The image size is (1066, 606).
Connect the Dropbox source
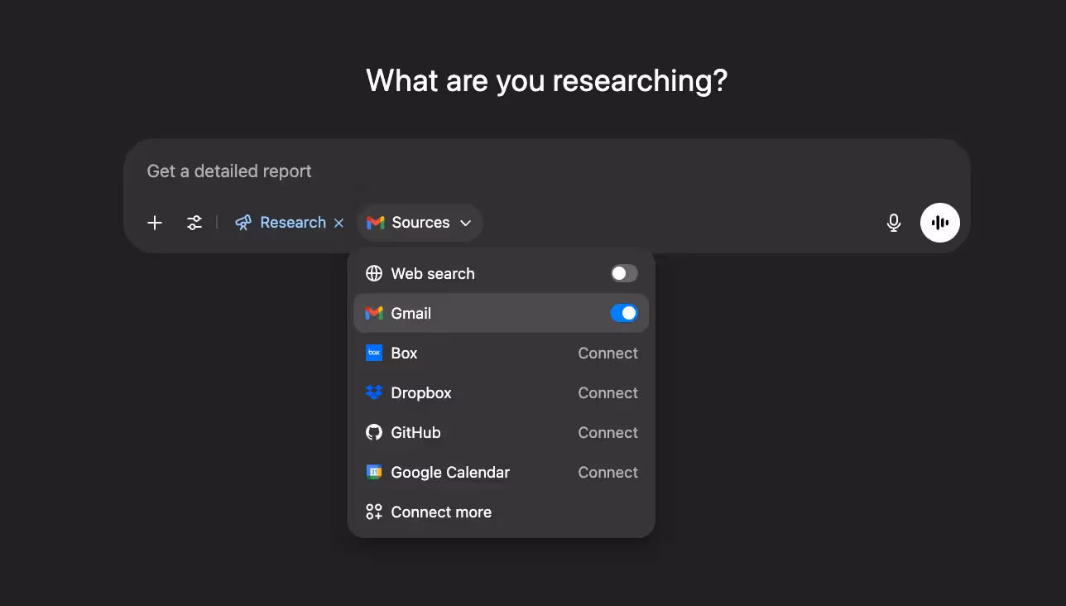[608, 392]
